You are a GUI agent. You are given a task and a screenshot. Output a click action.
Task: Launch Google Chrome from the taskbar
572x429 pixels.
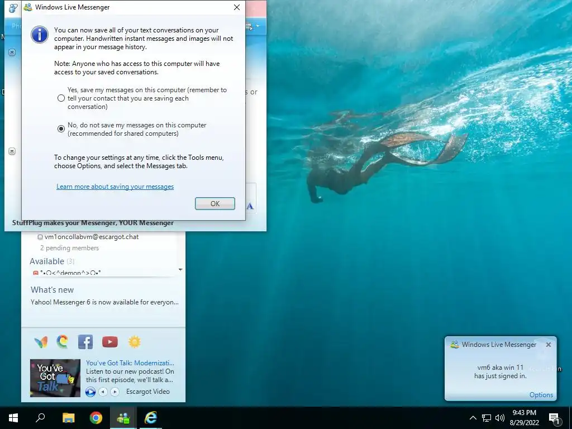click(96, 418)
